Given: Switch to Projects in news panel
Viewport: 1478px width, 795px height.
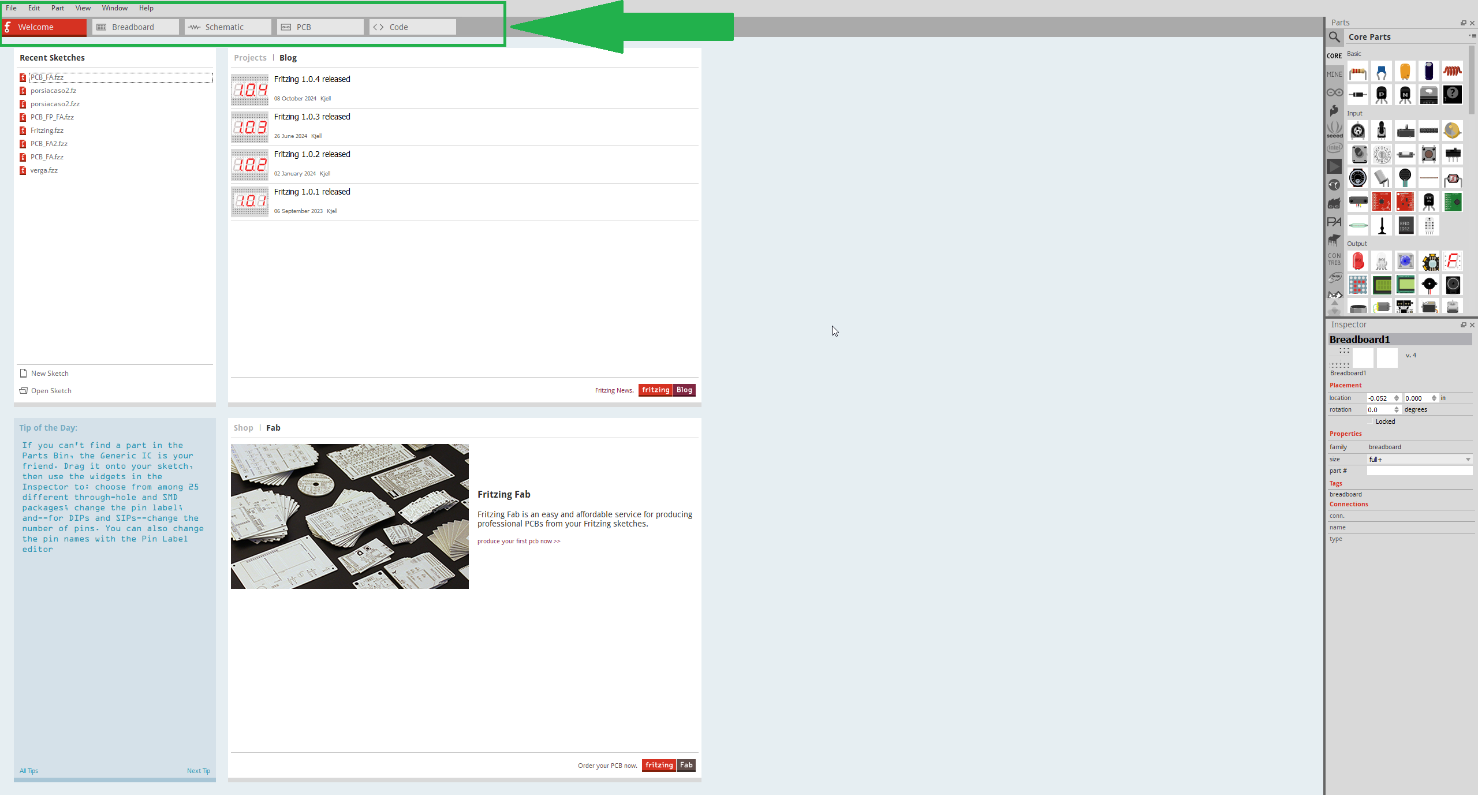Looking at the screenshot, I should [x=250, y=58].
